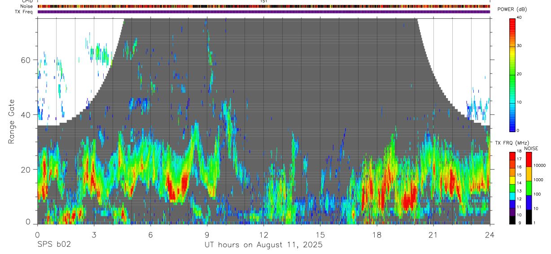Image resolution: width=551 pixels, height=254 pixels.
Task: Click 'UT hours on August 11, 2025' title
Action: tap(263, 245)
